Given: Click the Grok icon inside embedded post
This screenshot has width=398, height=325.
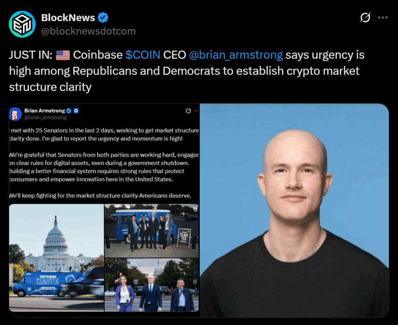Looking at the screenshot, I should [188, 111].
